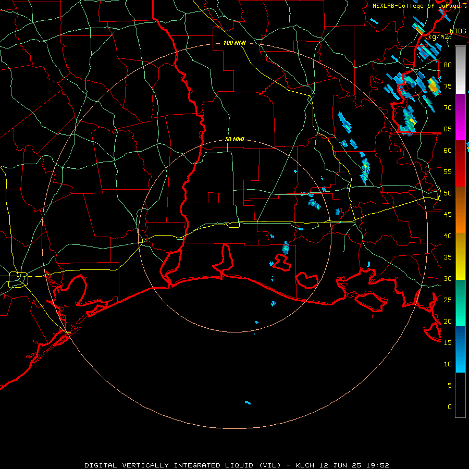Pick the dark red segment of the color bar

(x=460, y=163)
